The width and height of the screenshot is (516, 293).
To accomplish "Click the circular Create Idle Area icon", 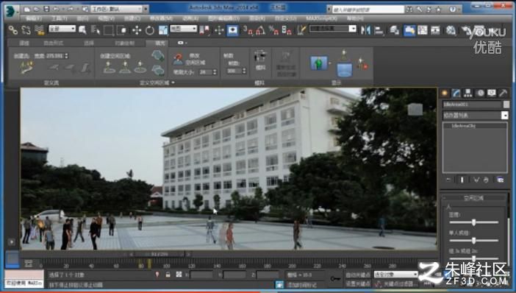I will [x=140, y=67].
